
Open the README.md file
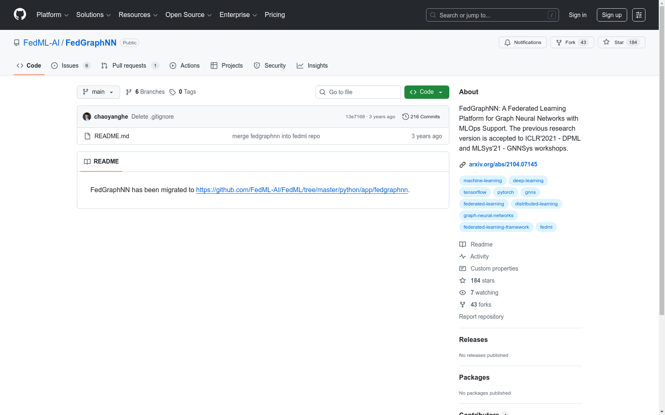tap(112, 136)
